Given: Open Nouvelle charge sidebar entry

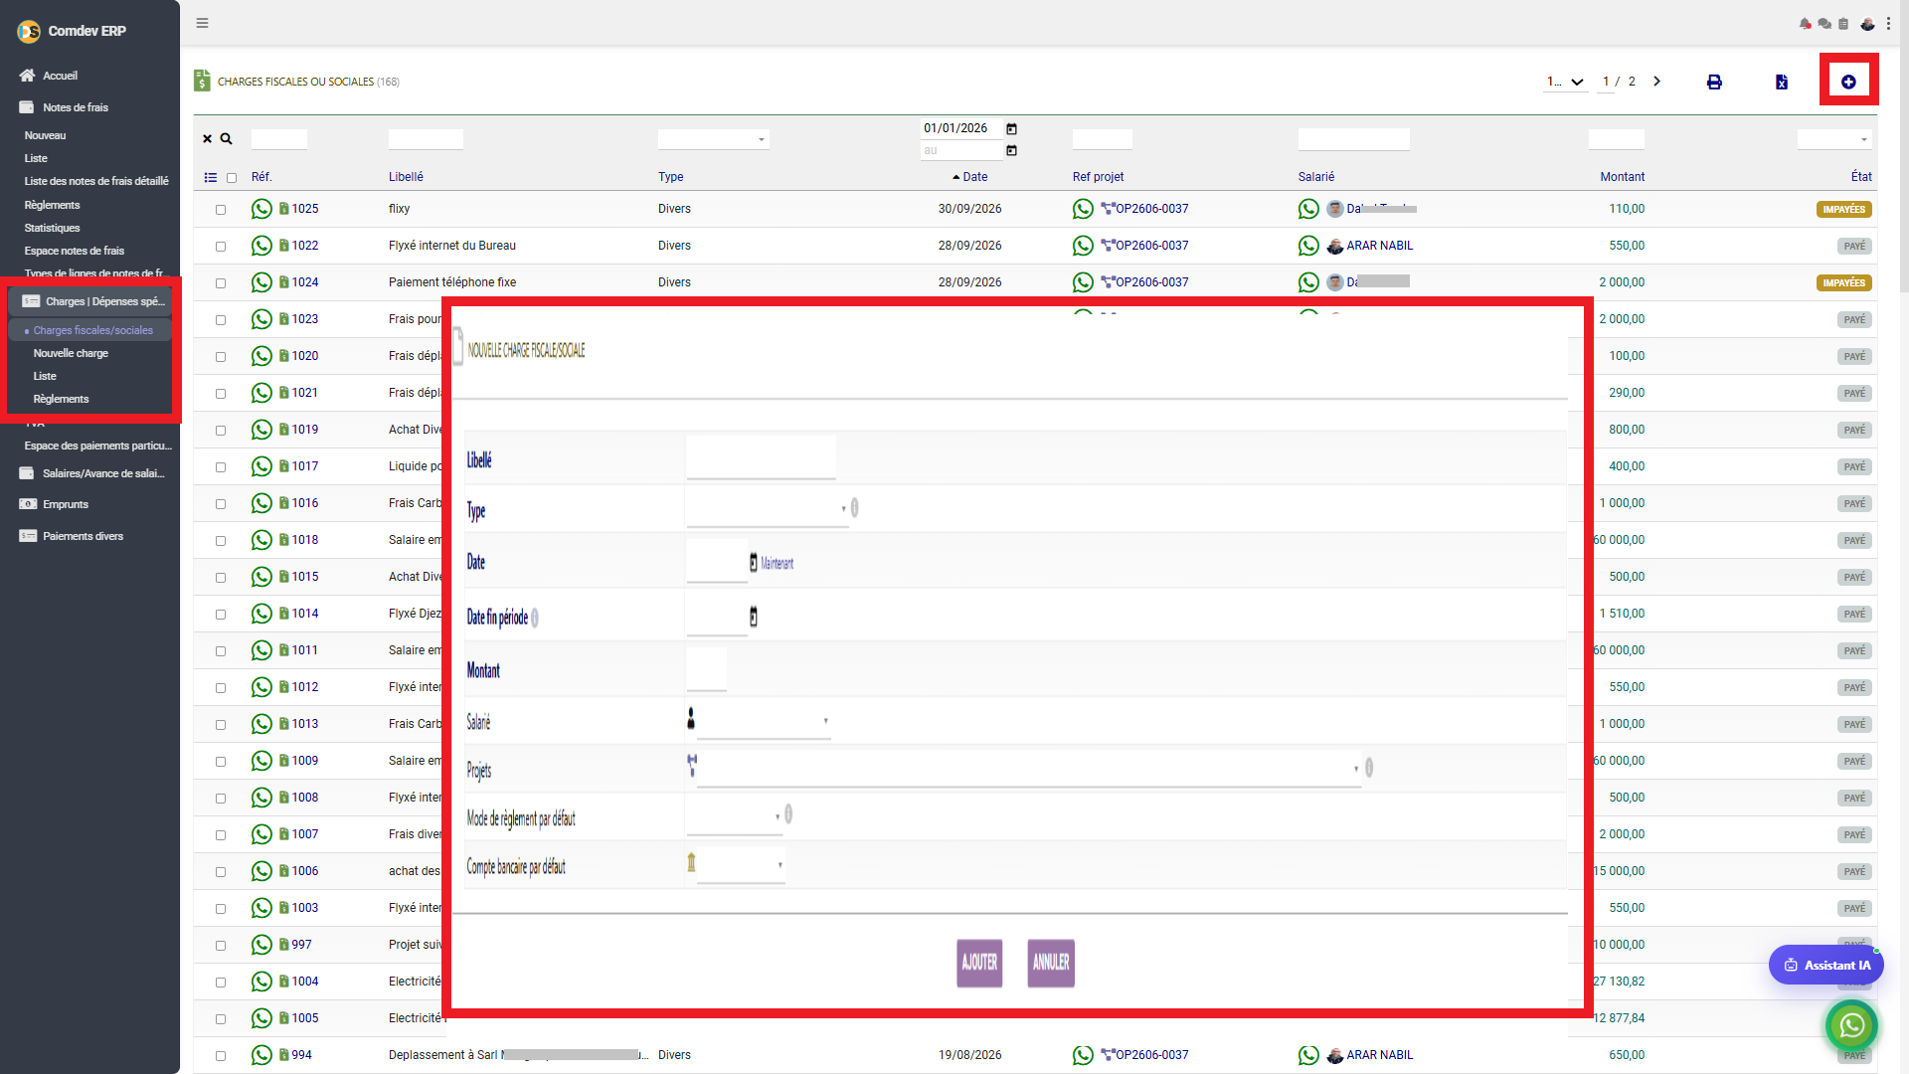Looking at the screenshot, I should pyautogui.click(x=71, y=353).
